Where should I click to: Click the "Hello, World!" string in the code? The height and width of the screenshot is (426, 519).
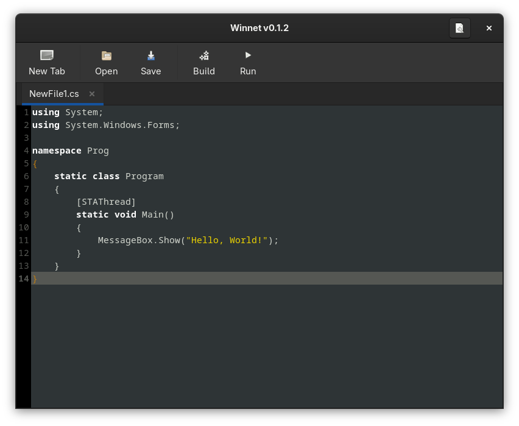(x=227, y=240)
